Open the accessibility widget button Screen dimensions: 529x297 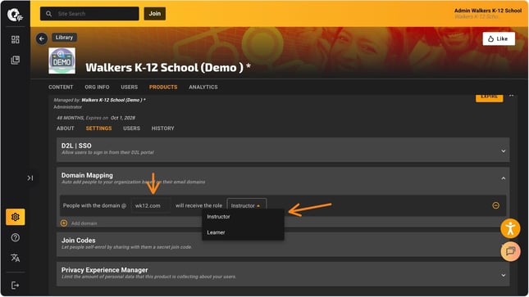510,228
